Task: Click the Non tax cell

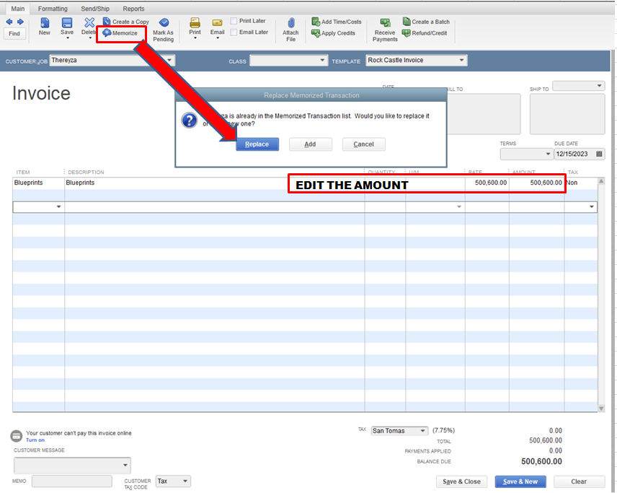Action: (x=581, y=183)
